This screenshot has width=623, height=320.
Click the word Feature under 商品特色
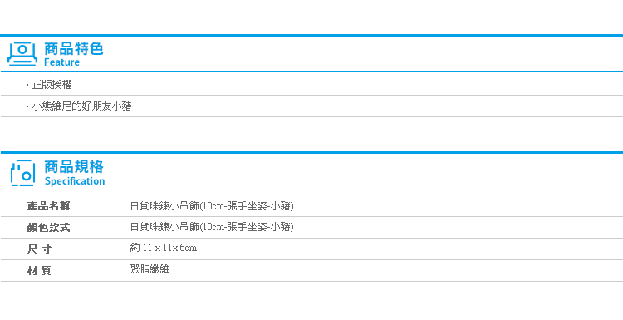click(61, 62)
